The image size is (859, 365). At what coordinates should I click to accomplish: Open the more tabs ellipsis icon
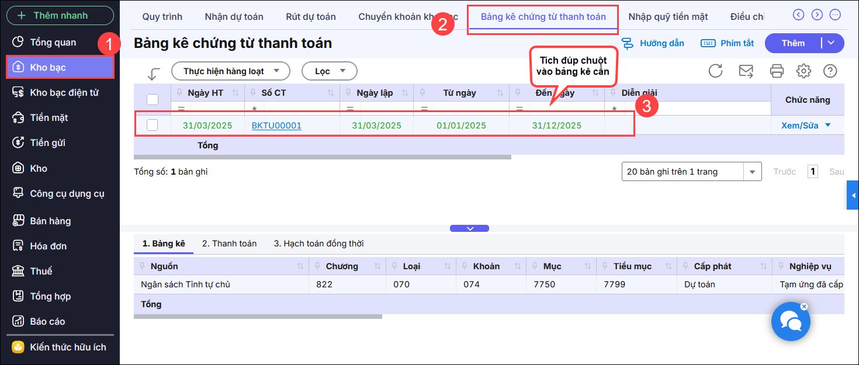click(x=835, y=15)
